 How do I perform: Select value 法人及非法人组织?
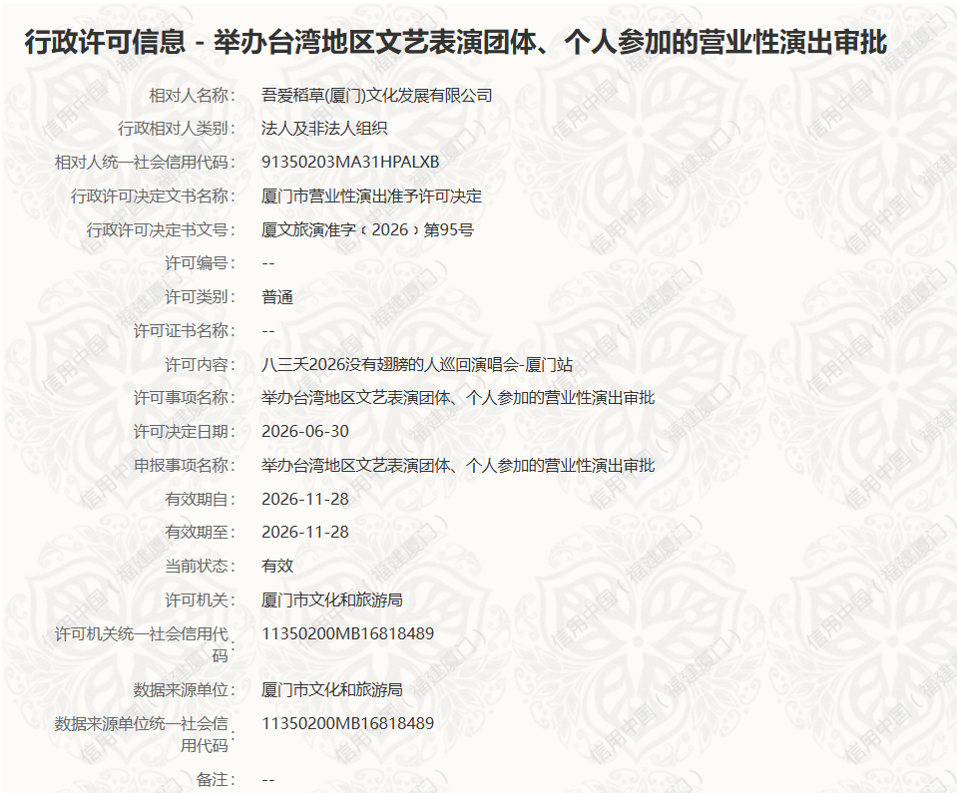(x=324, y=128)
